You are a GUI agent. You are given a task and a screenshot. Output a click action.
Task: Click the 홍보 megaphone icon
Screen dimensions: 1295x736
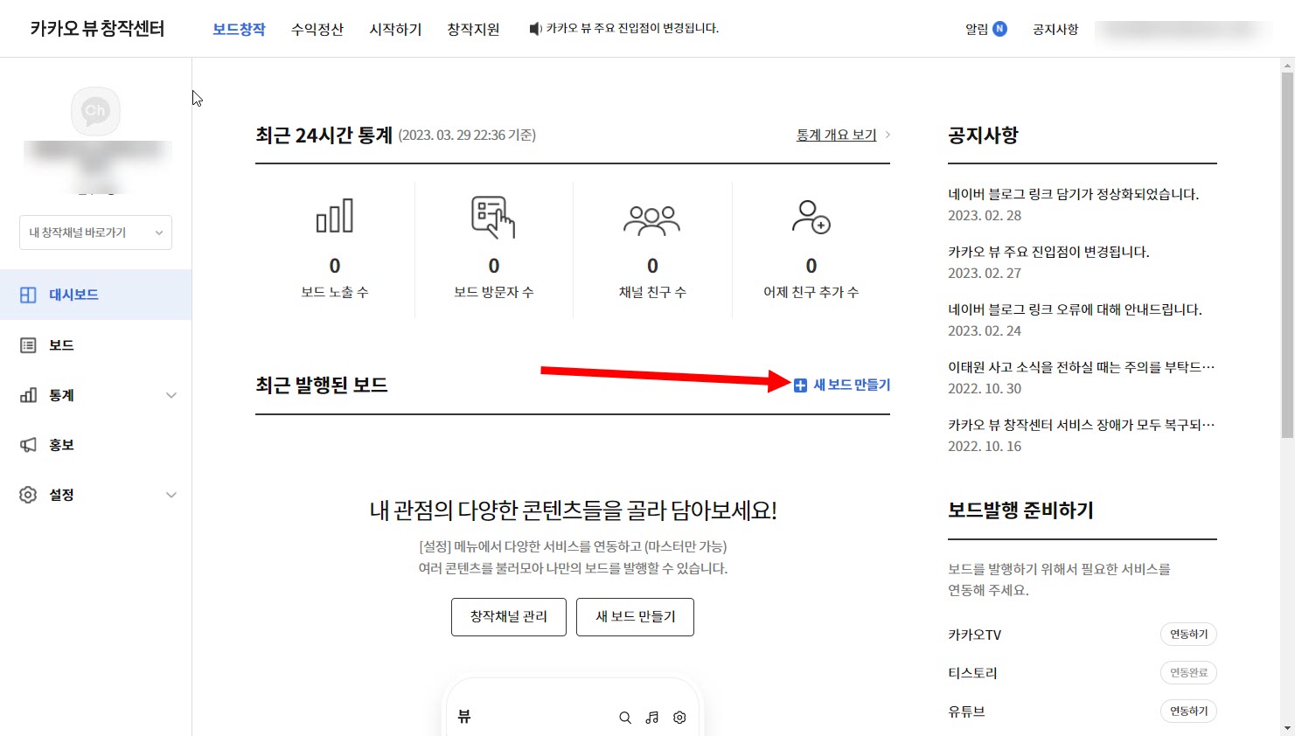pos(28,445)
